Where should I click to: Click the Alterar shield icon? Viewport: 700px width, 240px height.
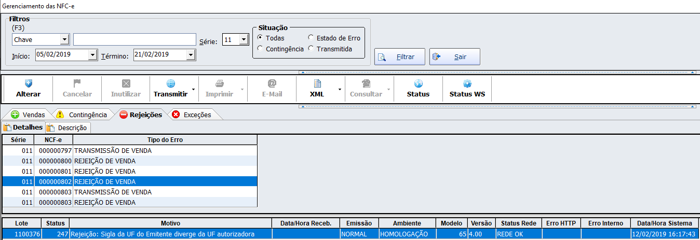[29, 83]
